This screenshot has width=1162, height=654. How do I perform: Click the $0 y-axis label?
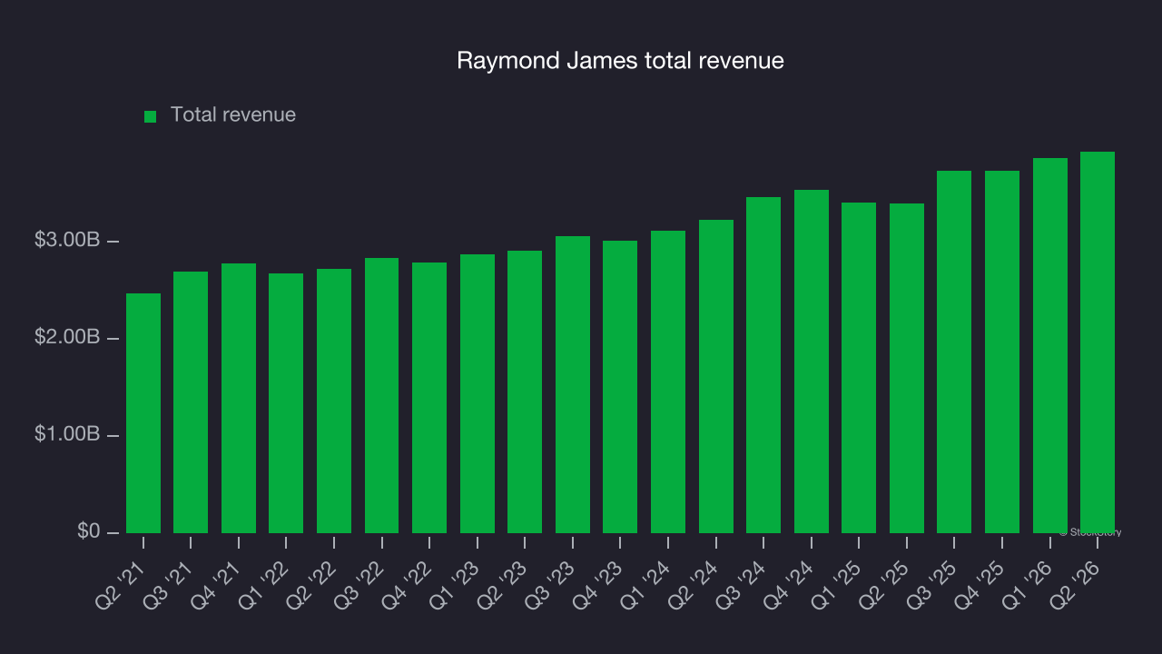(89, 531)
